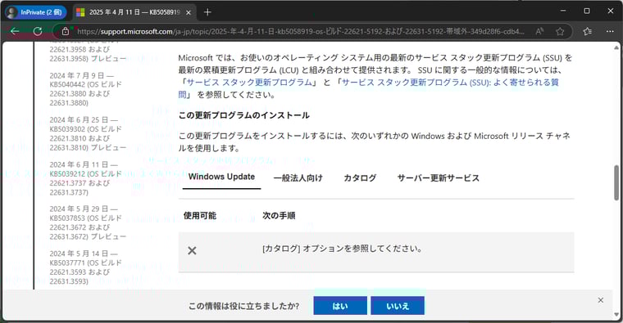Open the InPrivate profile badge
This screenshot has width=623, height=323.
[x=35, y=12]
